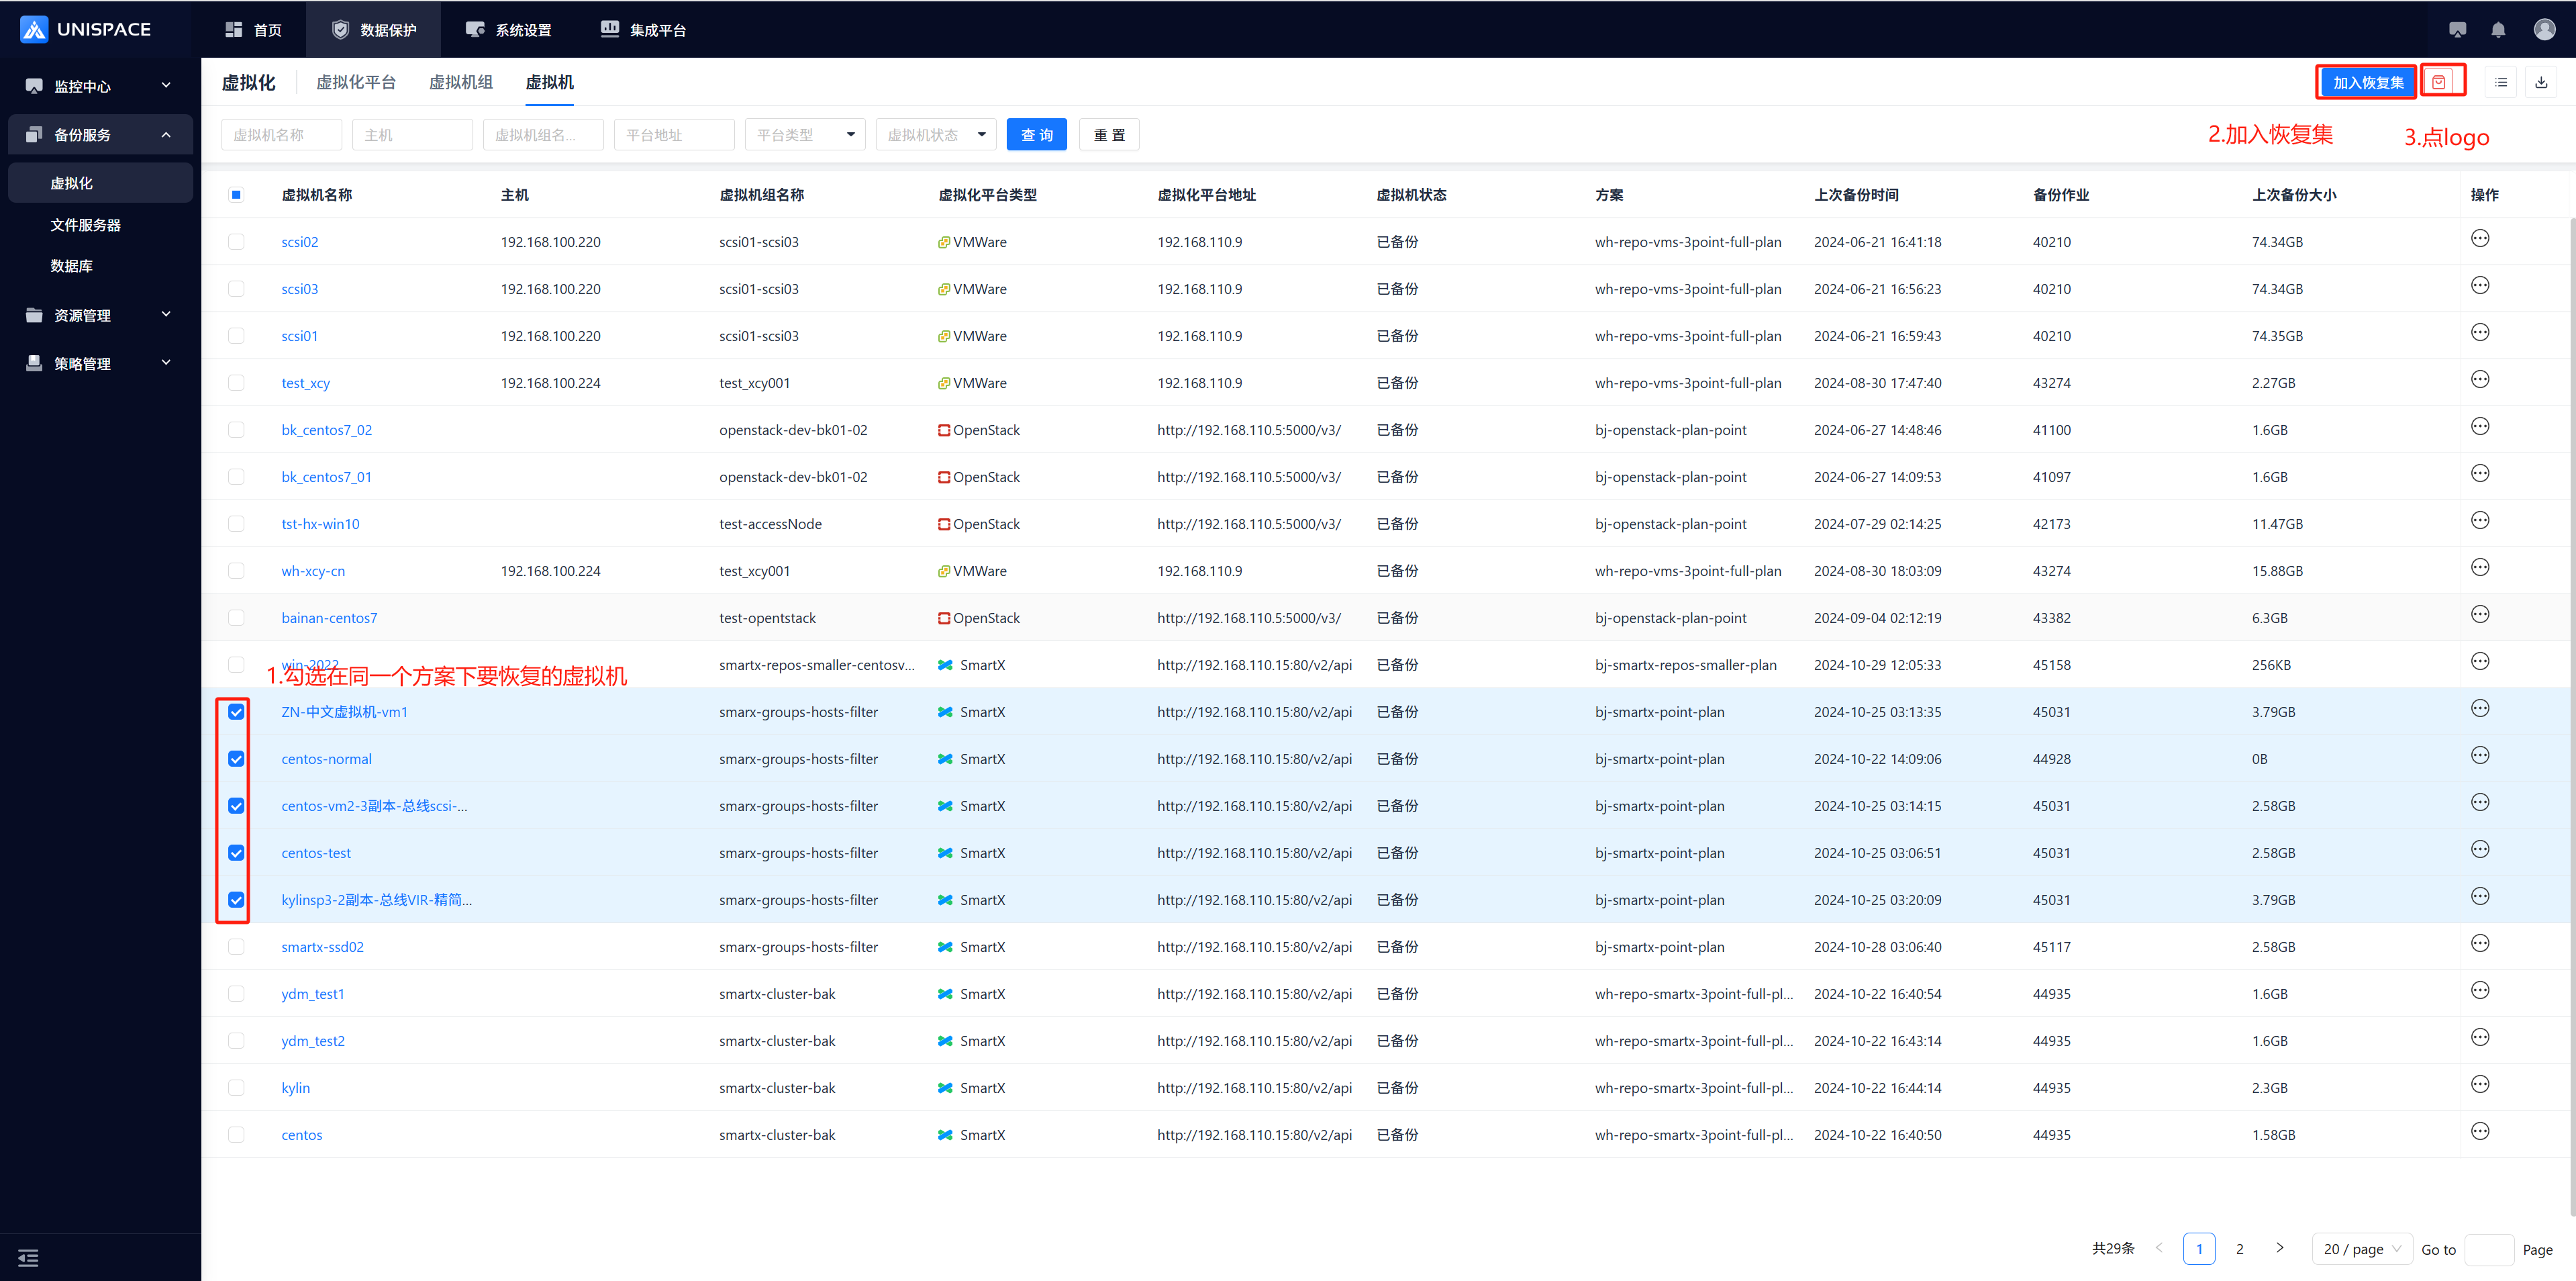Click the user avatar icon
This screenshot has height=1281, width=2576.
[x=2544, y=30]
